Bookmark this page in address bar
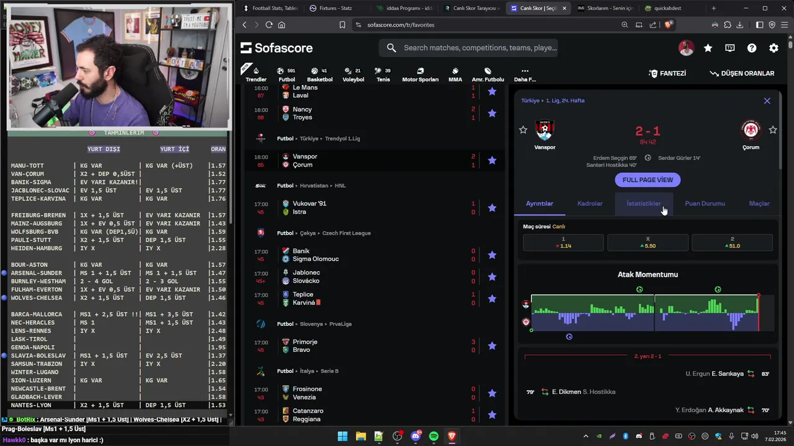This screenshot has height=446, width=794. click(342, 25)
